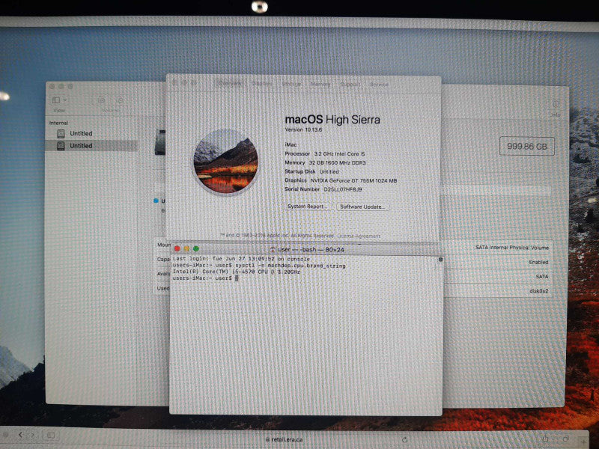This screenshot has height=449, width=599.
Task: Click the Enabled value in Disk Utility table
Action: [538, 263]
